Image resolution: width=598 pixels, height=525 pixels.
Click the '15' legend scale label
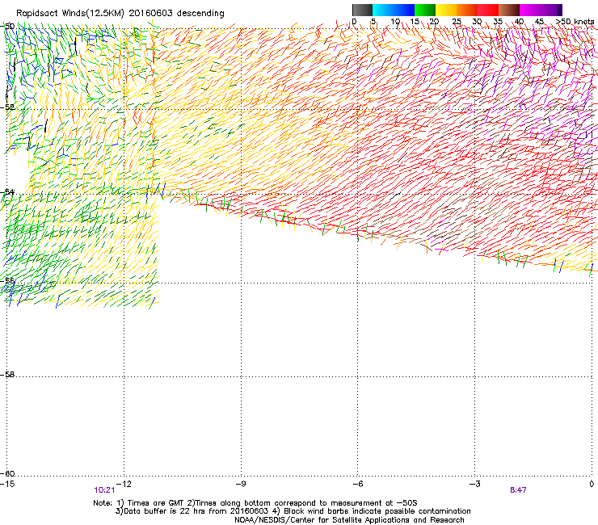point(415,22)
